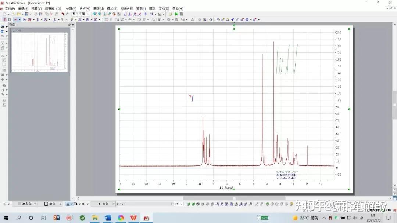The width and height of the screenshot is (397, 223).
Task: Open the font size 12 dropdown
Action: [178, 204]
